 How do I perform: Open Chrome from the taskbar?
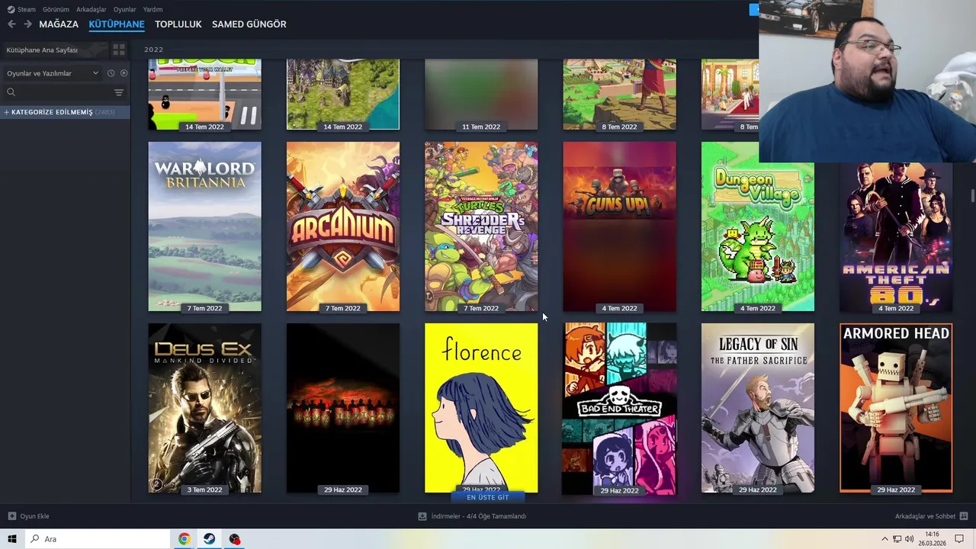coord(184,539)
